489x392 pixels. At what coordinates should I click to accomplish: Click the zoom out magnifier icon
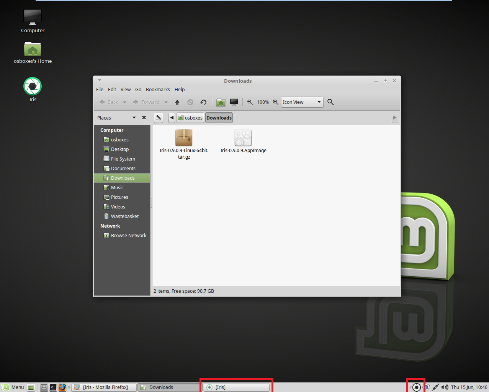tap(250, 102)
